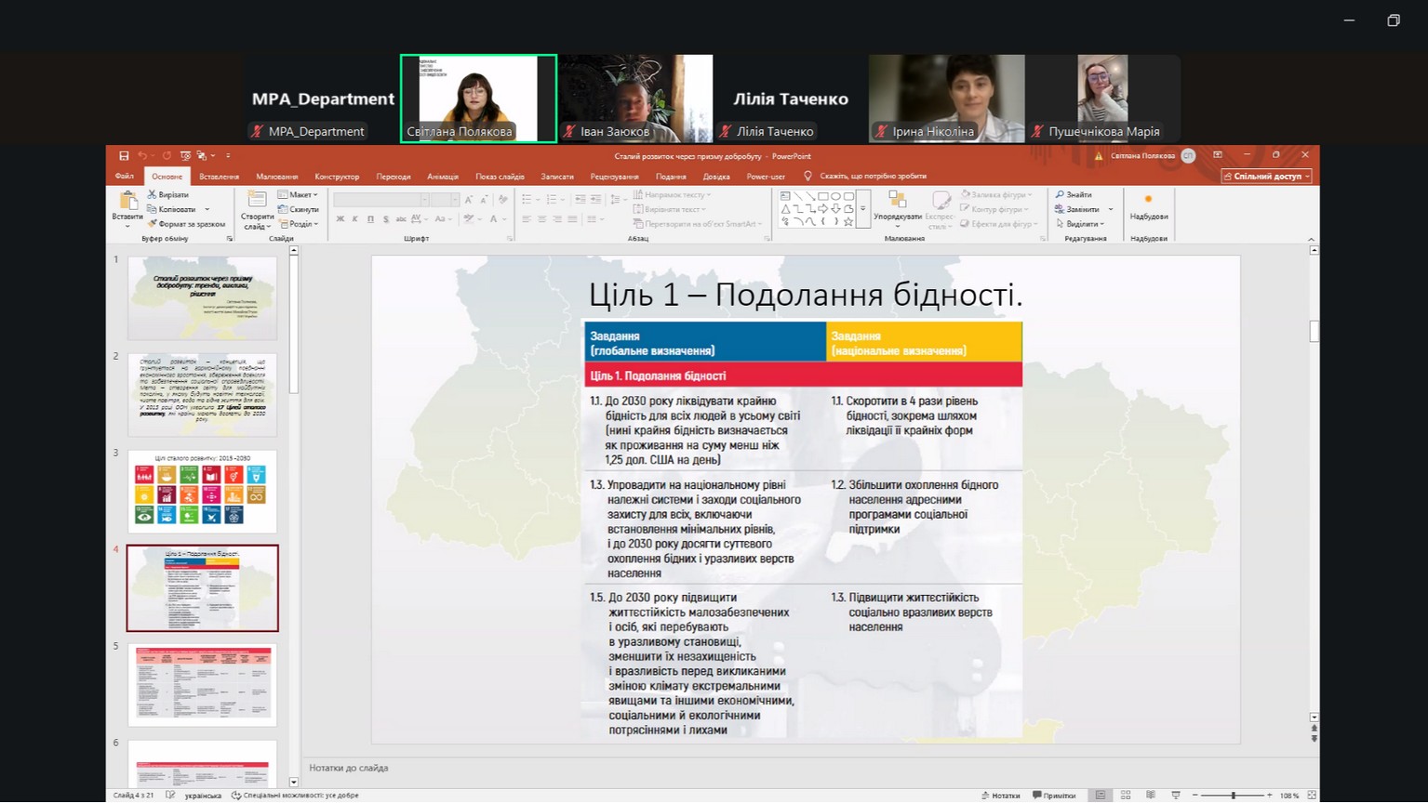The image size is (1428, 803).
Task: Open the Section (Розділ) dropdown
Action: (299, 224)
